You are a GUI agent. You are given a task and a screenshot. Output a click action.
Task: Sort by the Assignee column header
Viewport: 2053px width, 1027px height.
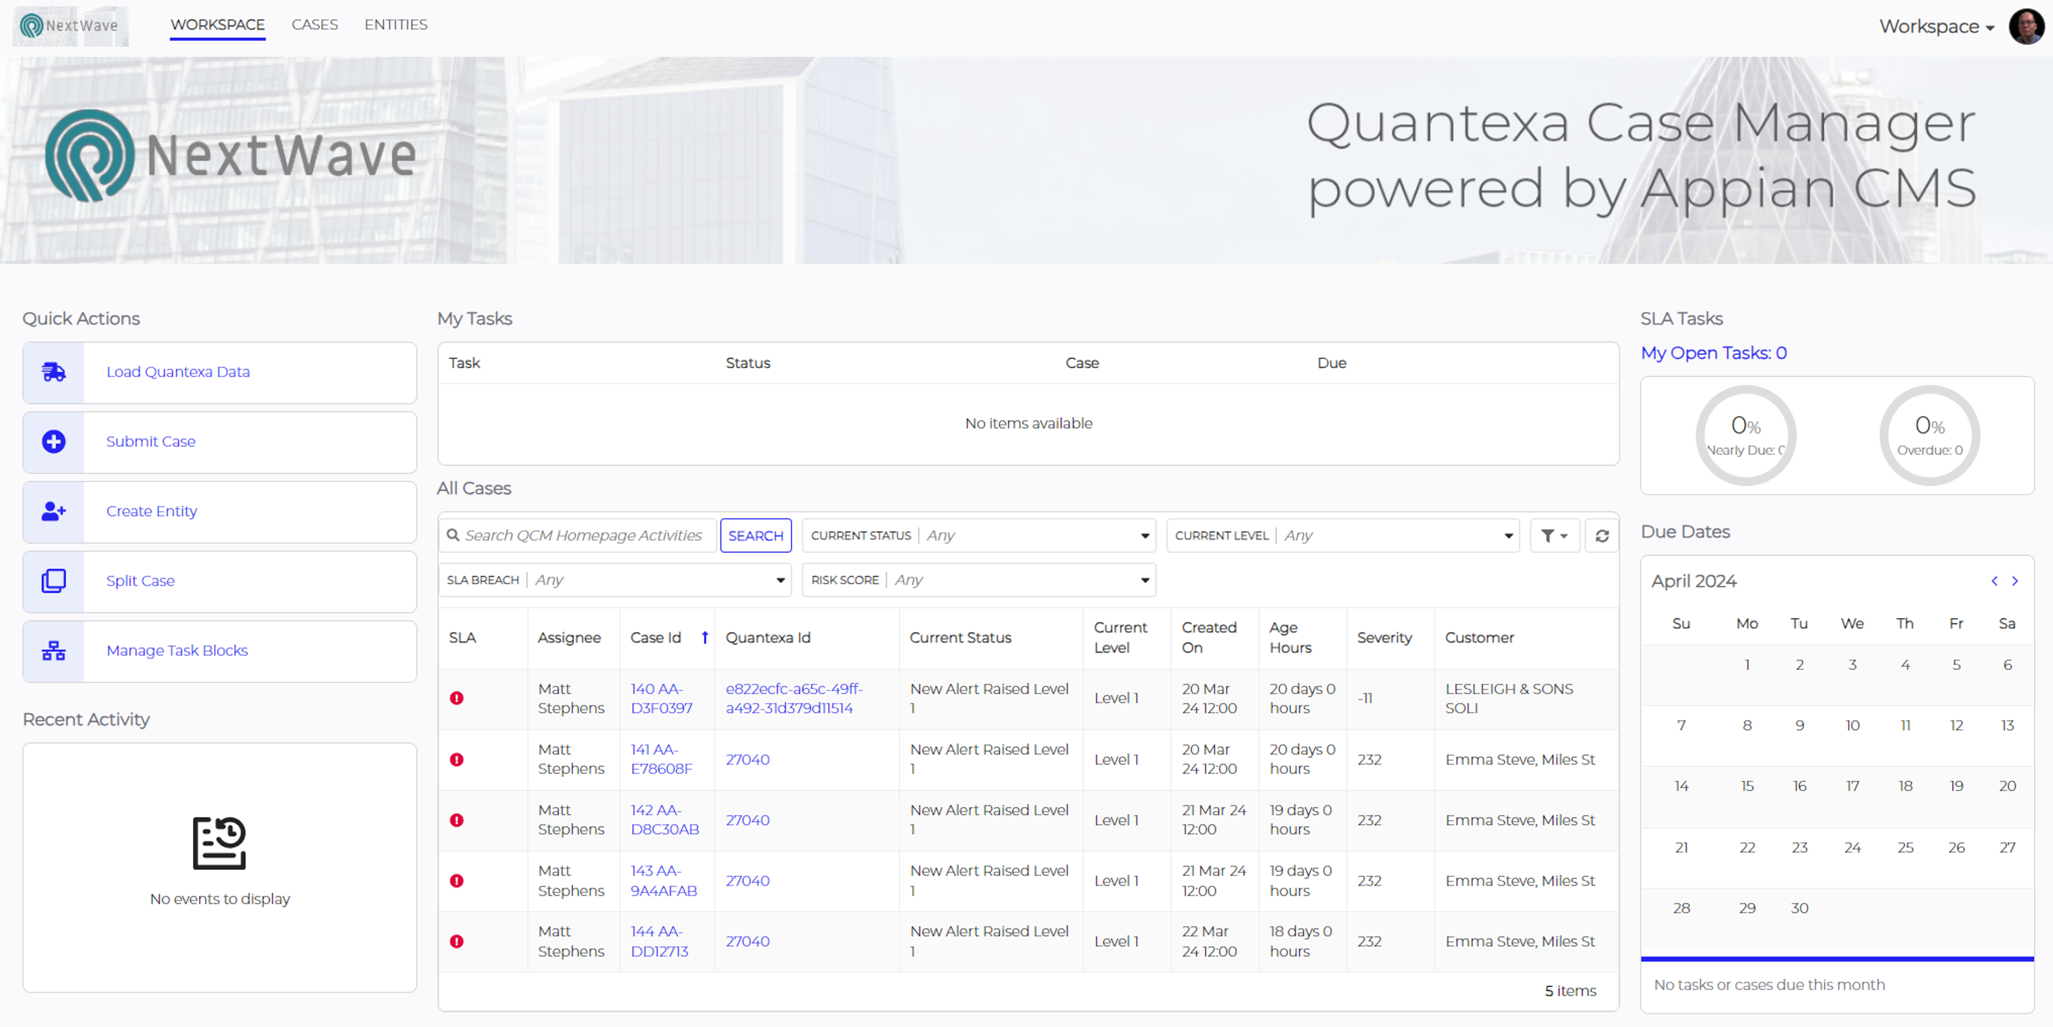click(x=569, y=638)
